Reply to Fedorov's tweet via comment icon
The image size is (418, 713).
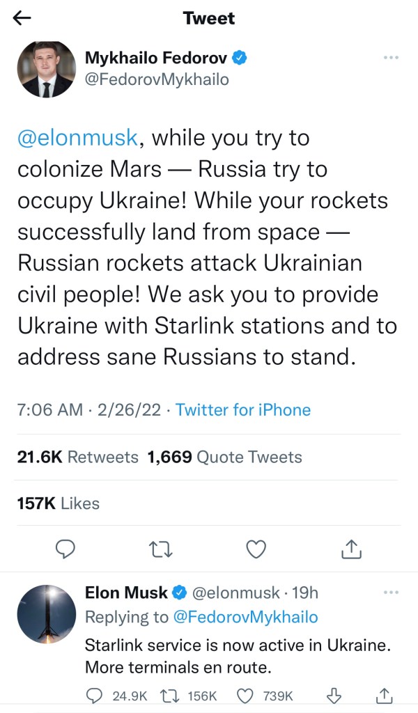coord(65,549)
